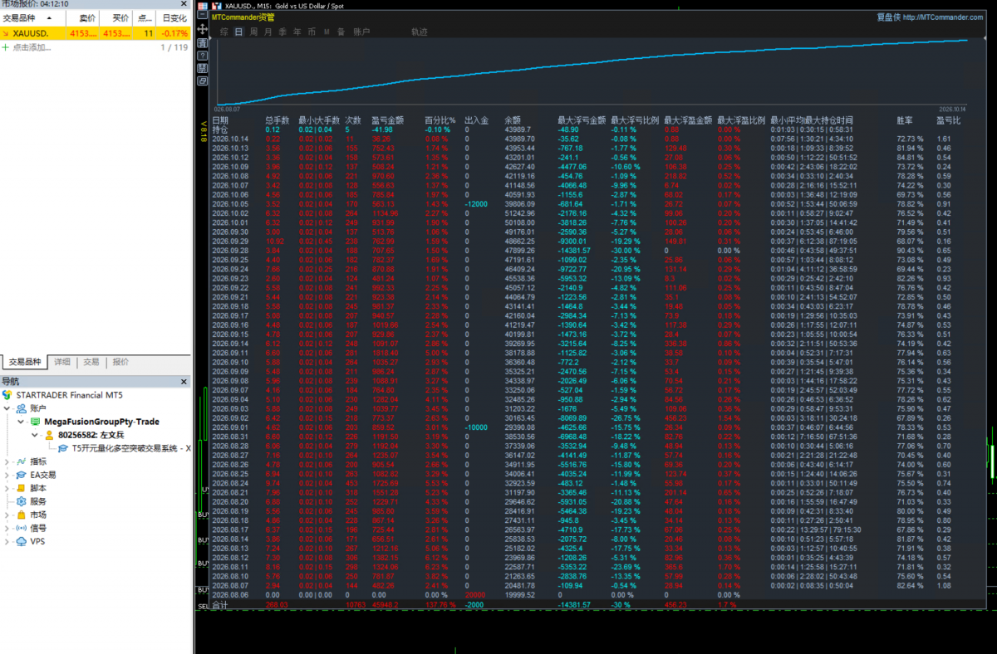Click the overlapping windows icon in side toolbar
Screen dimensions: 997x654
(x=202, y=81)
